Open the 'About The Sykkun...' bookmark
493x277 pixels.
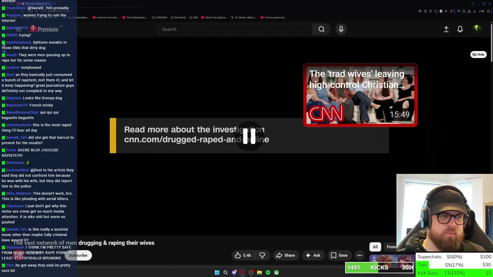(x=214, y=17)
